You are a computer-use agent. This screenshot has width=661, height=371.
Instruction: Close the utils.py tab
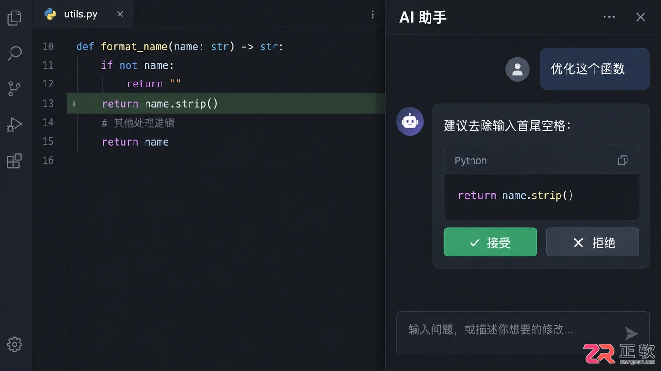coord(120,14)
